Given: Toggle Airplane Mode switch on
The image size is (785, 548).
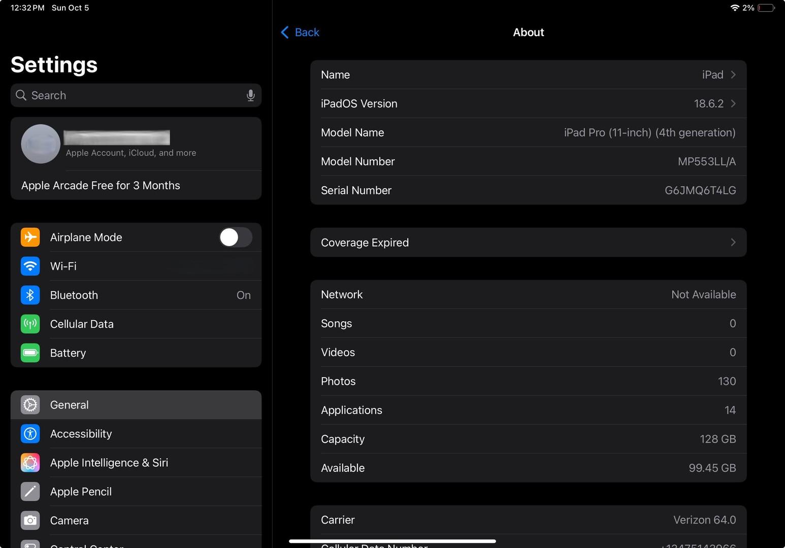Looking at the screenshot, I should tap(235, 237).
